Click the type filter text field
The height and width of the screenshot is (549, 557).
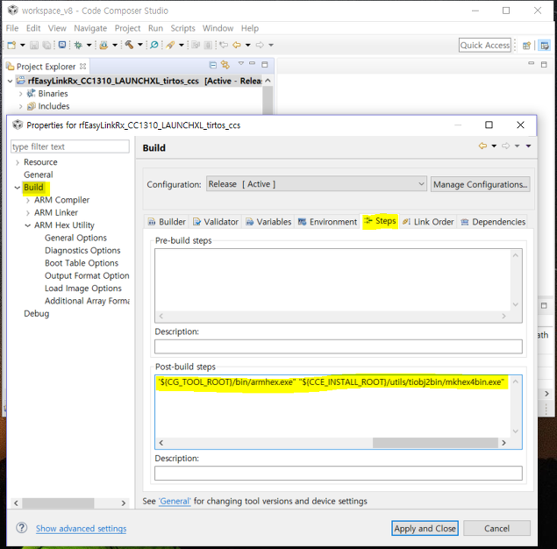coord(70,146)
